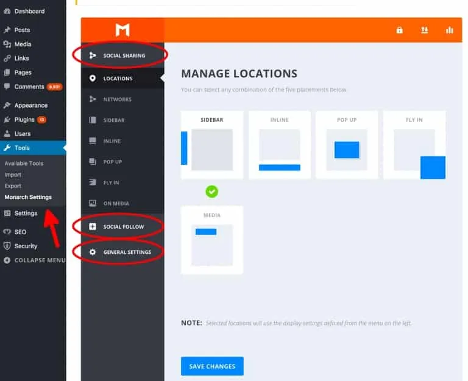
Task: Open Monarch Settings under Tools
Action: [28, 197]
